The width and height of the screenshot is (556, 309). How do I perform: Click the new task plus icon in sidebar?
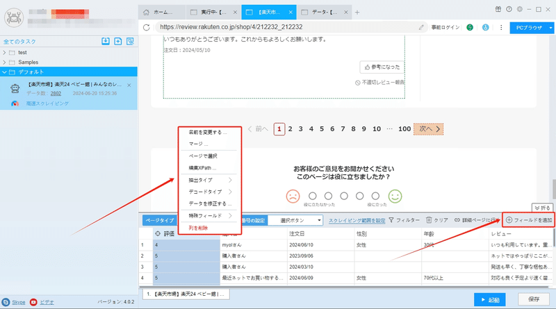click(x=118, y=42)
